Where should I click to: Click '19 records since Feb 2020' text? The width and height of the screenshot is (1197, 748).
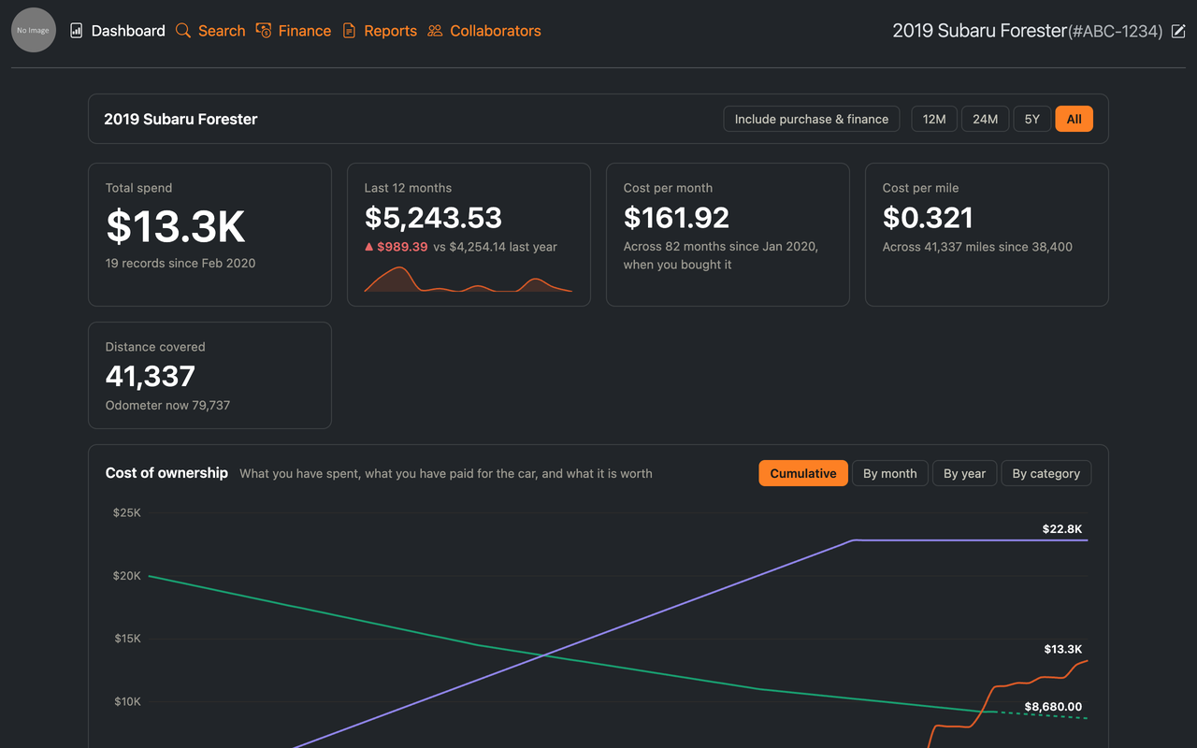[180, 263]
